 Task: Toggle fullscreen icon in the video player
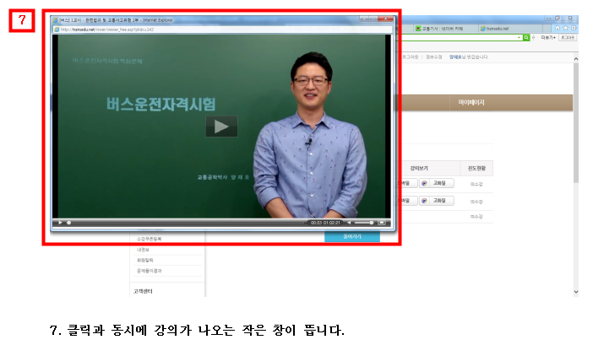pyautogui.click(x=382, y=223)
